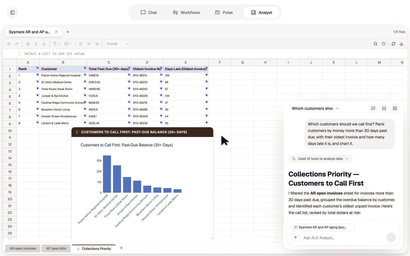
Task: Click the chart title bar drag handle
Action: point(77,132)
